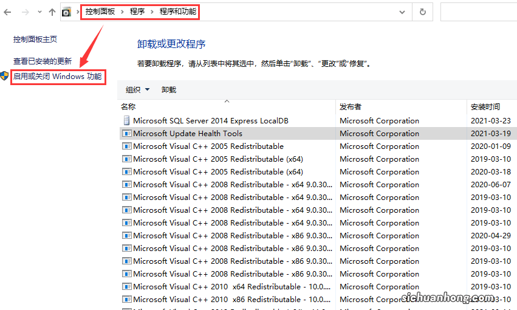Screen dimensions: 517x310
Task: Click publisher cell of Visual C++ 2010 x64 row
Action: tap(380, 286)
